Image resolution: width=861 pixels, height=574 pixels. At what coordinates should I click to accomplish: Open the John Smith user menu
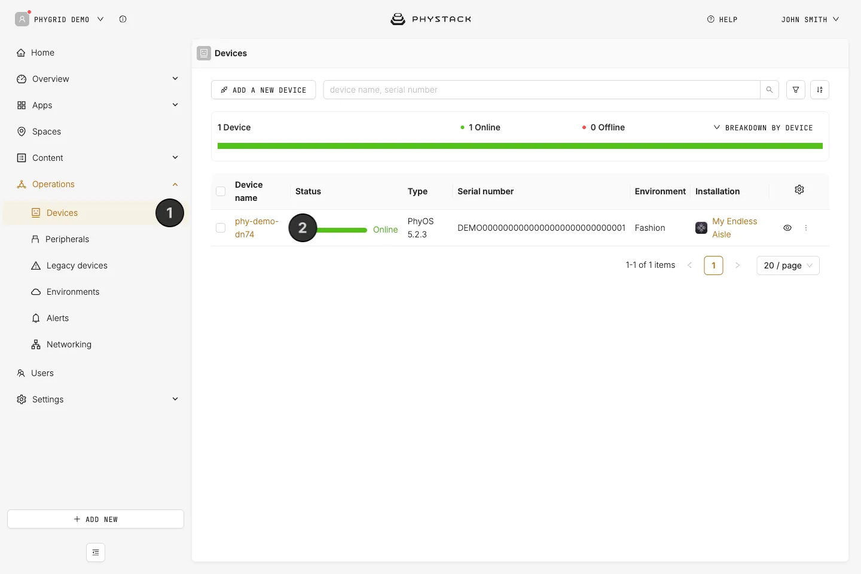[810, 19]
